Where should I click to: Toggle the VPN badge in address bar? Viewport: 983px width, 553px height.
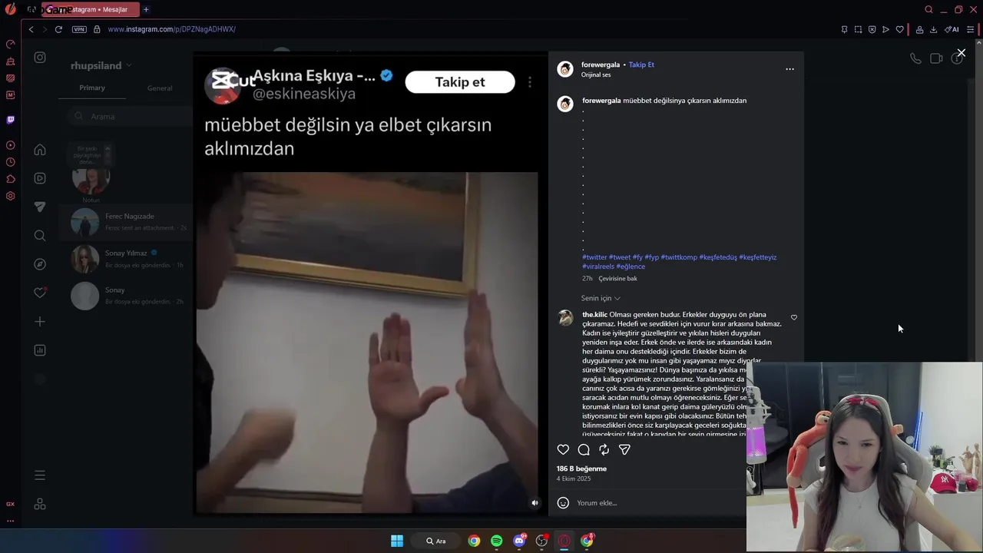click(x=79, y=29)
